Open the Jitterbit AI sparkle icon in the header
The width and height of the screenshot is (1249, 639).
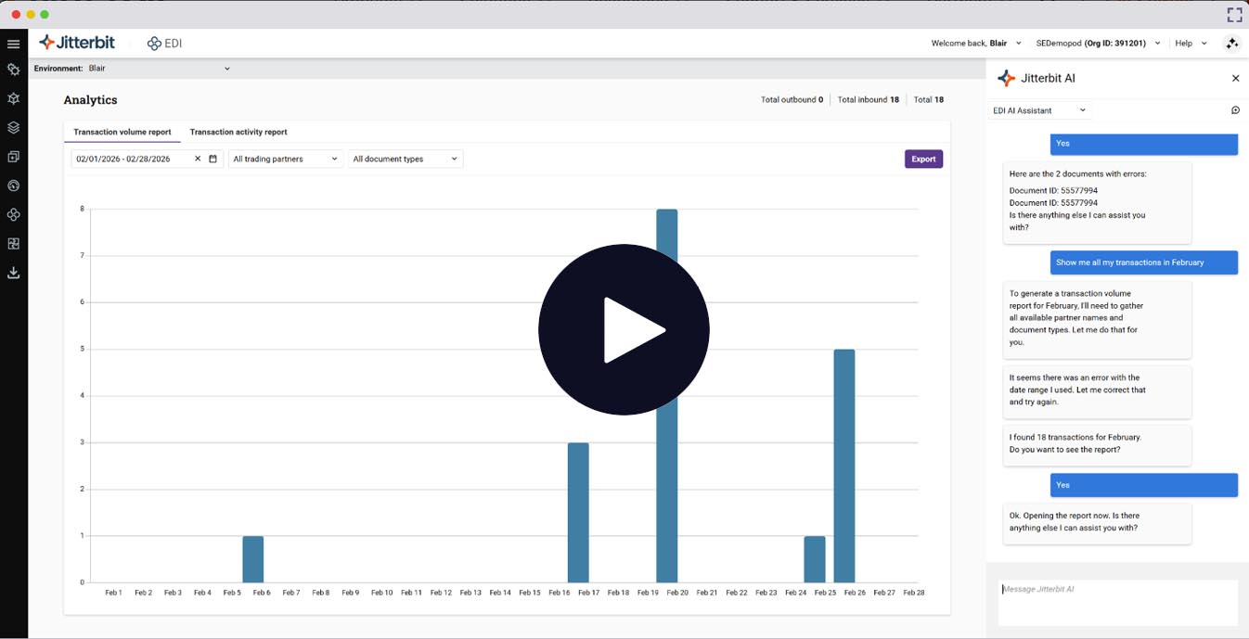coord(1232,43)
